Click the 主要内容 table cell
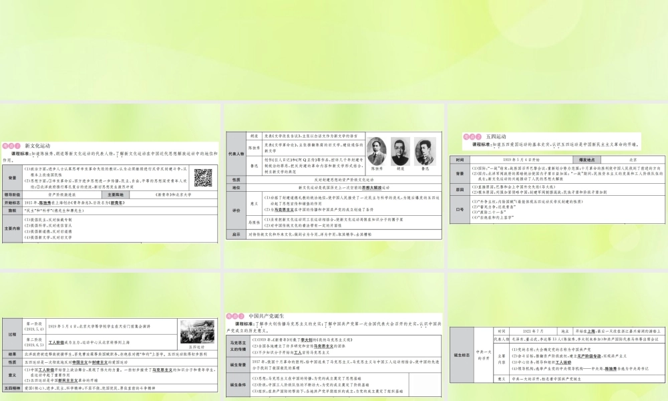The width and height of the screenshot is (668, 401). (12, 229)
